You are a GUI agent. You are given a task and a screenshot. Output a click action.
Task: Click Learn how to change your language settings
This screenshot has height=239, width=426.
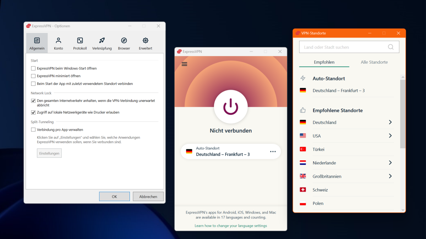point(231,226)
